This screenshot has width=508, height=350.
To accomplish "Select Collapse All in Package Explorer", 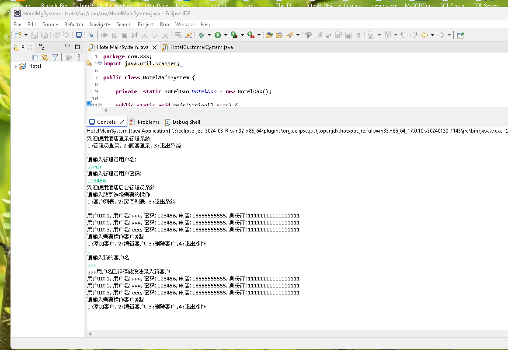I will point(35,57).
